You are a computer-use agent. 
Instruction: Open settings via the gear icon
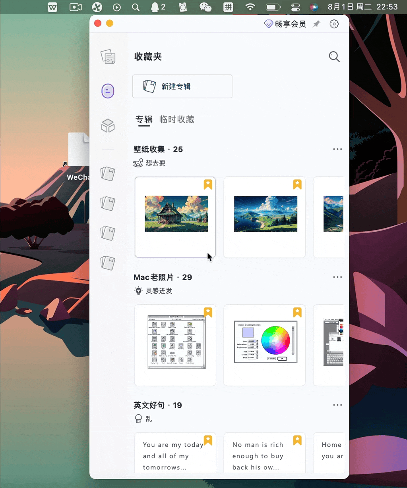click(x=334, y=24)
